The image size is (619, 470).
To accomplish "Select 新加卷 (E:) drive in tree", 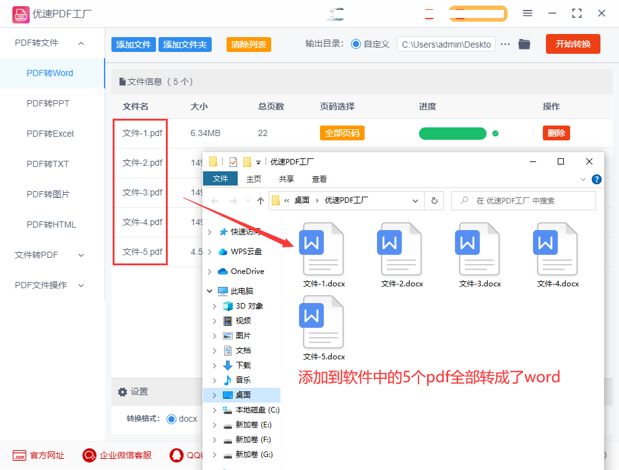I will tap(247, 425).
